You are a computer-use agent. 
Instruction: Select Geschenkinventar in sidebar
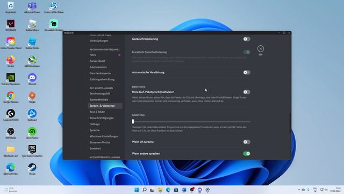(101, 73)
